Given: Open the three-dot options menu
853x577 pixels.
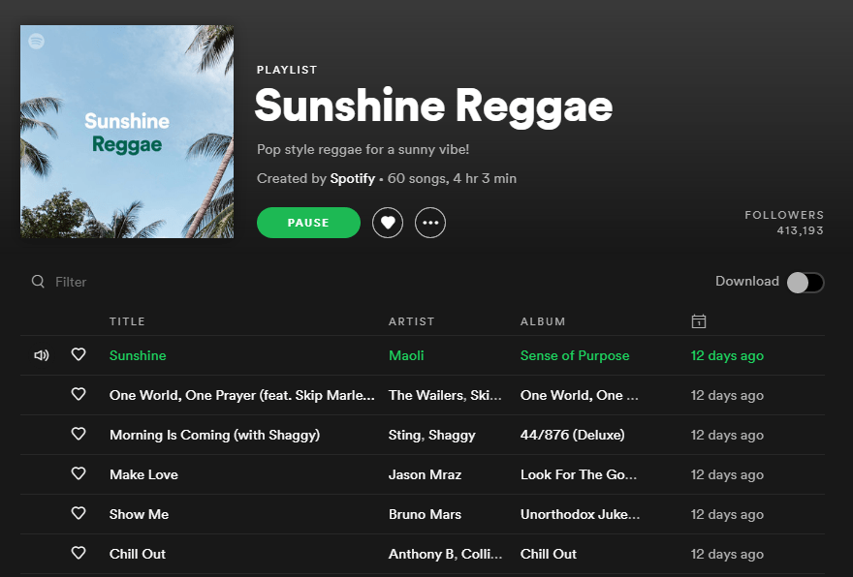Looking at the screenshot, I should tap(429, 222).
